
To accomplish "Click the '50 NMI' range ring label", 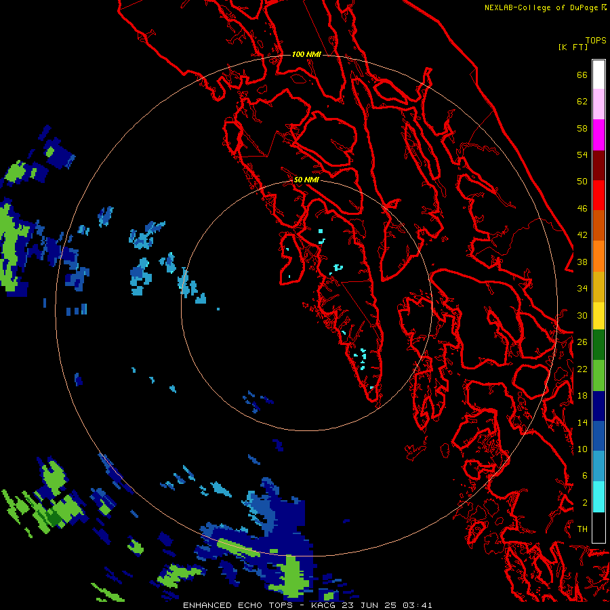I will (306, 180).
